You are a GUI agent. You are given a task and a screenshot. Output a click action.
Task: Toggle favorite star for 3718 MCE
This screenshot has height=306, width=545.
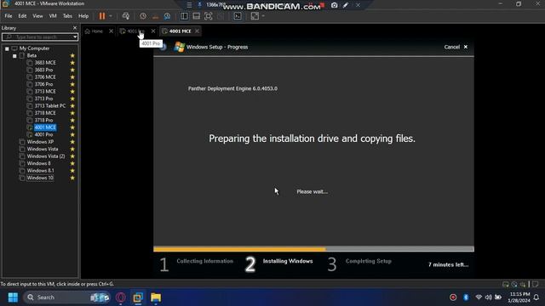72,113
